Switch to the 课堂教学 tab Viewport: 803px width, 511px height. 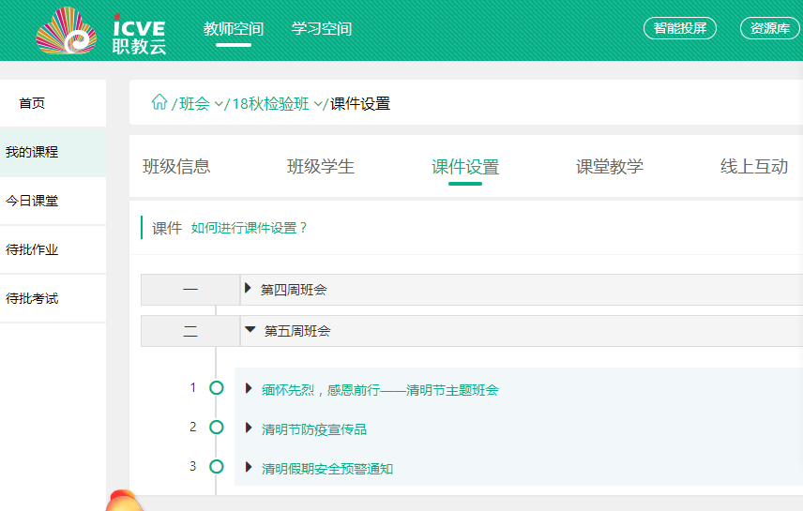click(610, 167)
